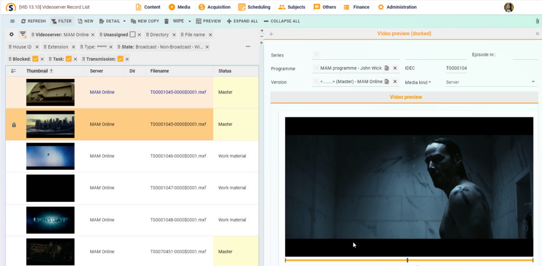Click Expand All
Viewport: 542px width, 266px height.
[x=242, y=21]
